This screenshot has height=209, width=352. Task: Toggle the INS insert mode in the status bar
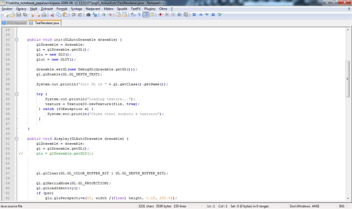(x=342, y=206)
